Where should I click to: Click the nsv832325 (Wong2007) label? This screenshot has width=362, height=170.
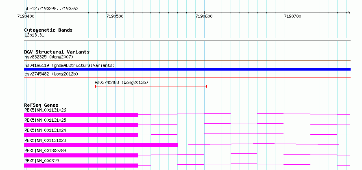pyautogui.click(x=49, y=57)
